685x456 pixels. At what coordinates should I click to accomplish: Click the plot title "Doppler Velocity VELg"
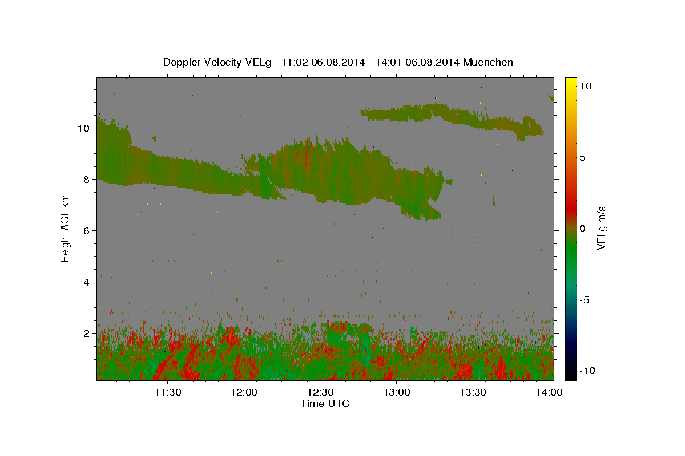(218, 62)
